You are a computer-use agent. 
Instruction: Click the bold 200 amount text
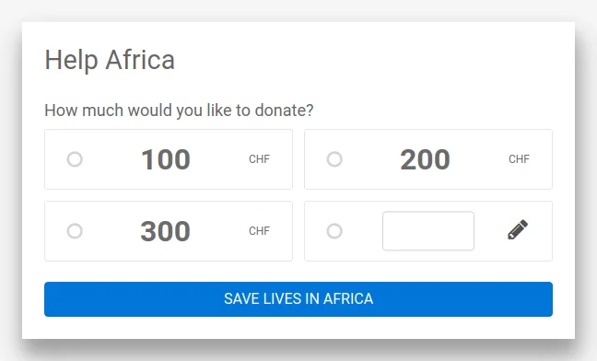[x=425, y=159]
